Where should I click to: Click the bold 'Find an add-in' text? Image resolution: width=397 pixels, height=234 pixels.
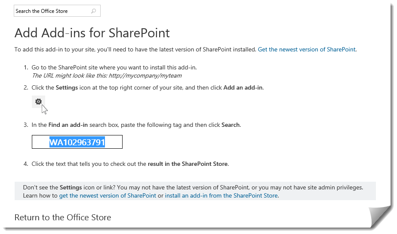coord(68,125)
